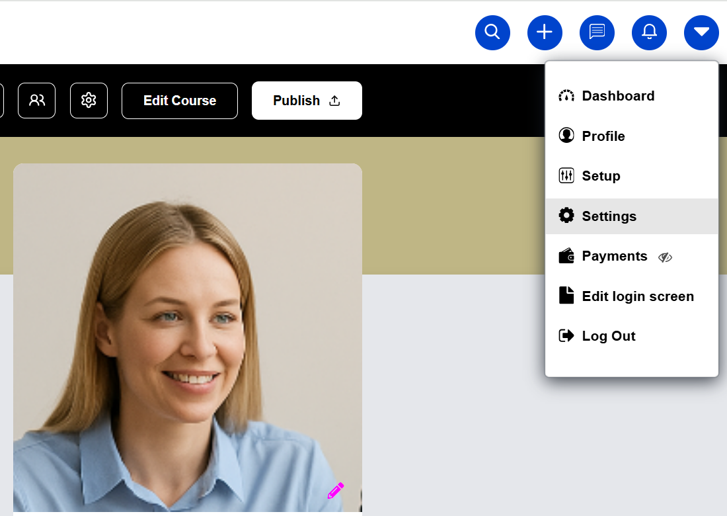This screenshot has width=727, height=516.
Task: Choose Setup in the dropdown menu
Action: click(x=601, y=176)
